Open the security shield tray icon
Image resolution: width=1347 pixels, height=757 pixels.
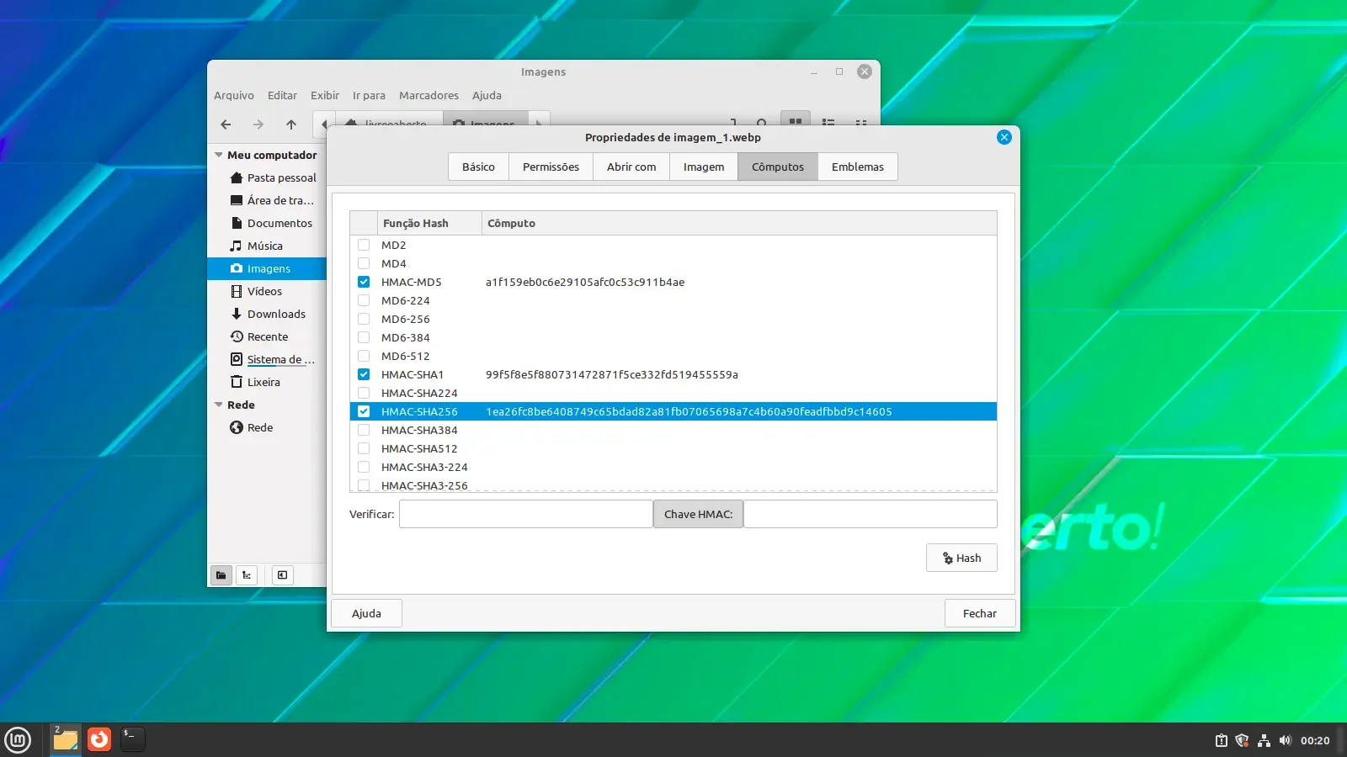pos(1242,740)
